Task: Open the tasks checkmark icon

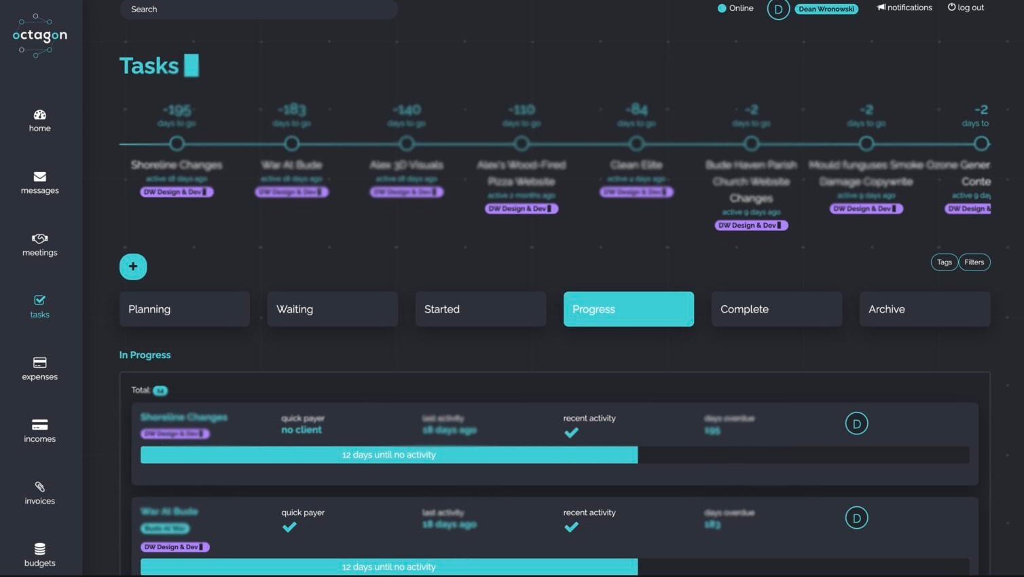Action: (40, 300)
